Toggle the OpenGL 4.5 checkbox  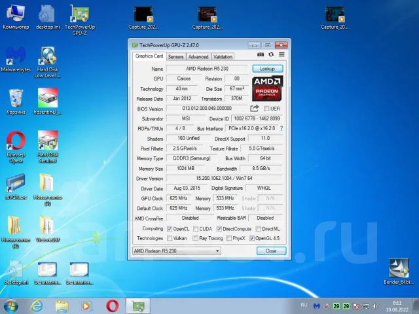[251, 238]
